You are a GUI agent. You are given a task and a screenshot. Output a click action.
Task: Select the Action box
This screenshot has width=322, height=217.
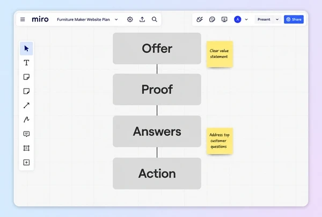click(157, 173)
